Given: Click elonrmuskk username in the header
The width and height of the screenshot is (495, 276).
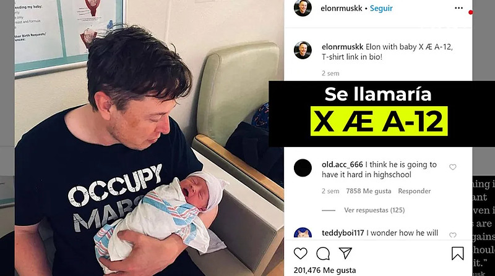Looking at the screenshot, I should [342, 9].
